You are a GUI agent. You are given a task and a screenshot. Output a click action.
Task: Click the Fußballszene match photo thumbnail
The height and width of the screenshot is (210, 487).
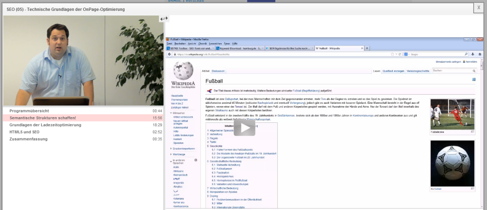coord(453,114)
